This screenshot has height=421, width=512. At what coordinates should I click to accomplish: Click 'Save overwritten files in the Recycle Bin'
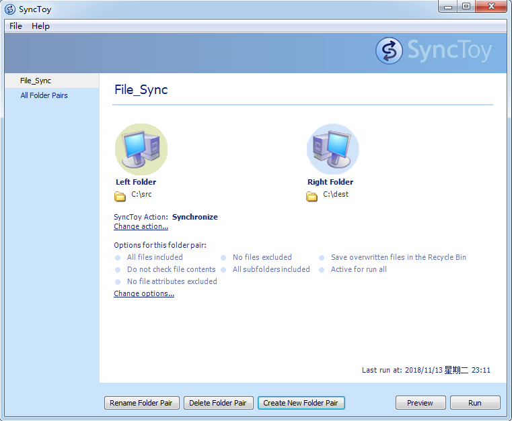398,257
